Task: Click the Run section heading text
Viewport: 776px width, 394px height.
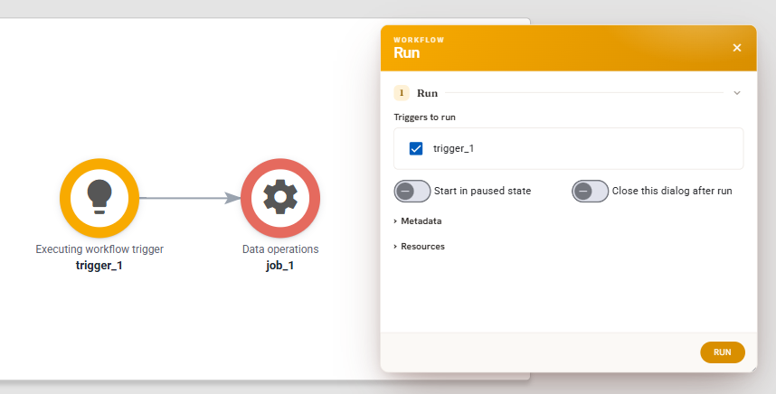Action: [x=427, y=93]
